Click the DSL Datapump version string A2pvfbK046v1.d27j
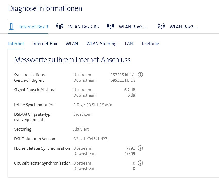The width and height of the screenshot is (219, 180). pyautogui.click(x=91, y=139)
